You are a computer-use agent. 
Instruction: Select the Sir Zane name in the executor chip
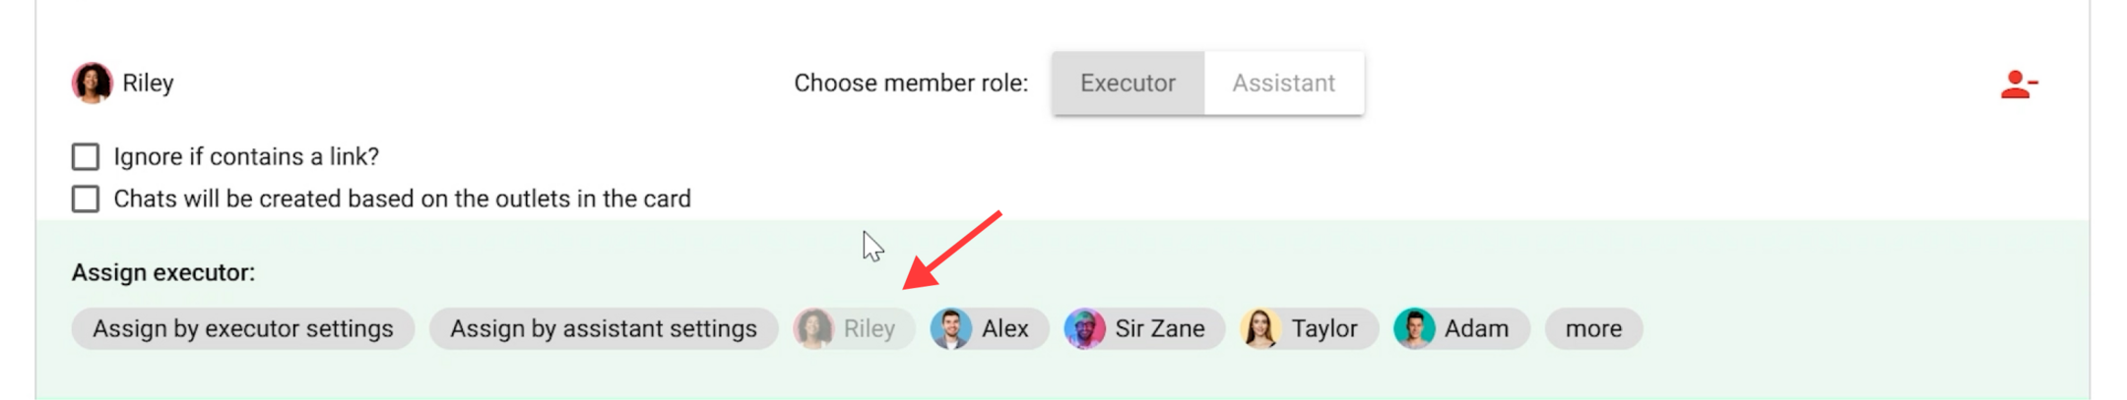1159,328
